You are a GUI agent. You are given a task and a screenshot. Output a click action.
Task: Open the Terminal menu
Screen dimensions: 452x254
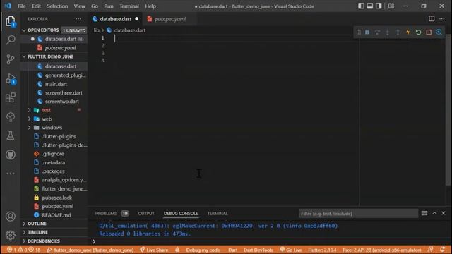pos(129,6)
